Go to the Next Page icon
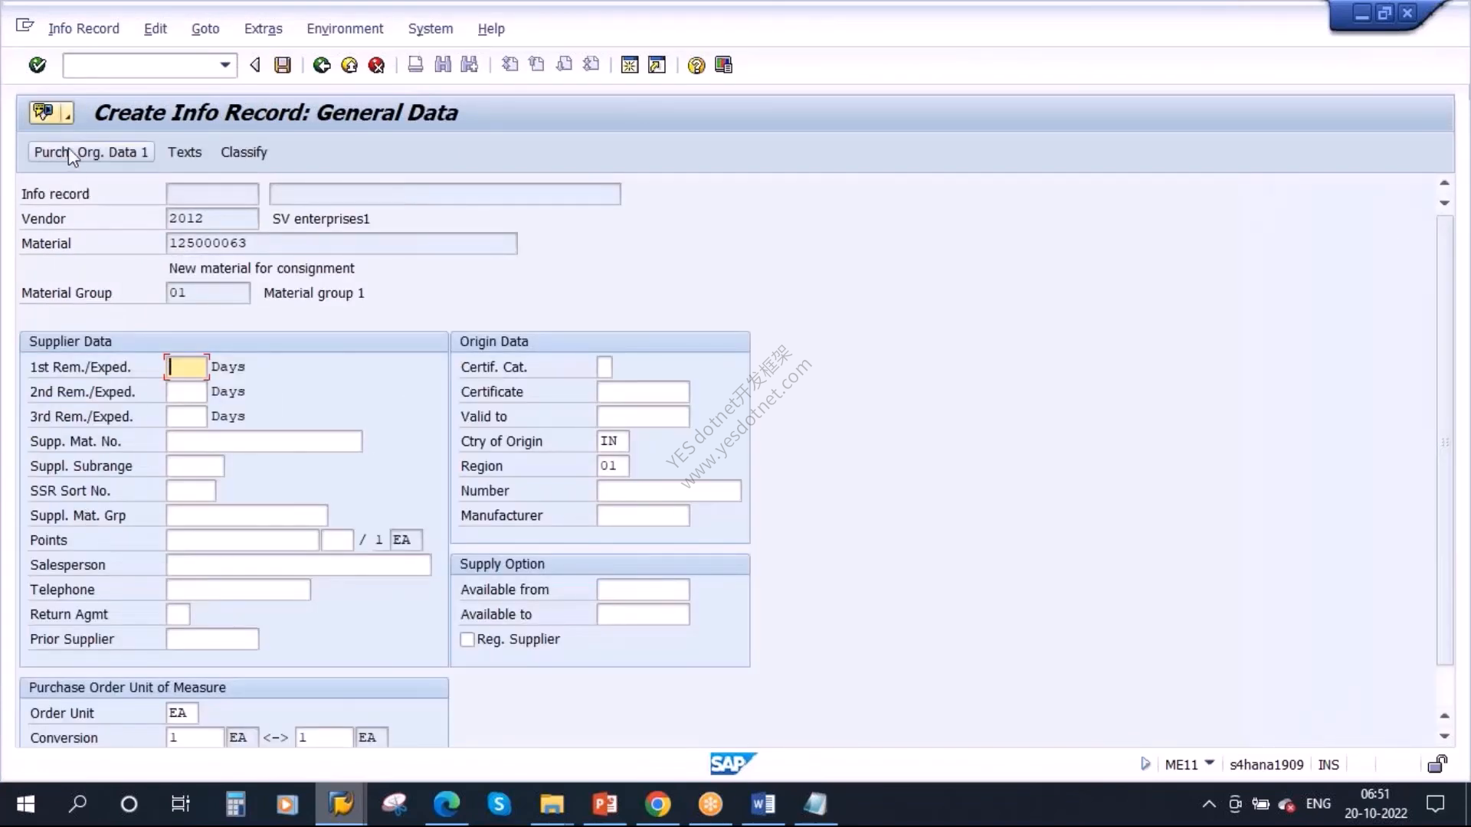1471x827 pixels. 564,65
